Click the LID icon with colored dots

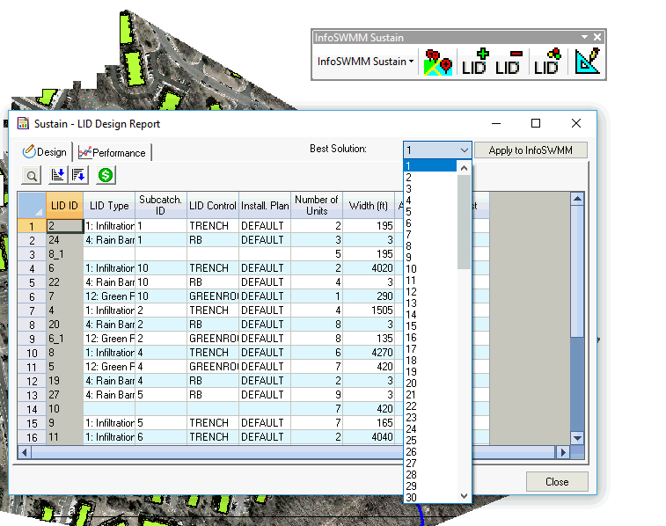tap(547, 62)
